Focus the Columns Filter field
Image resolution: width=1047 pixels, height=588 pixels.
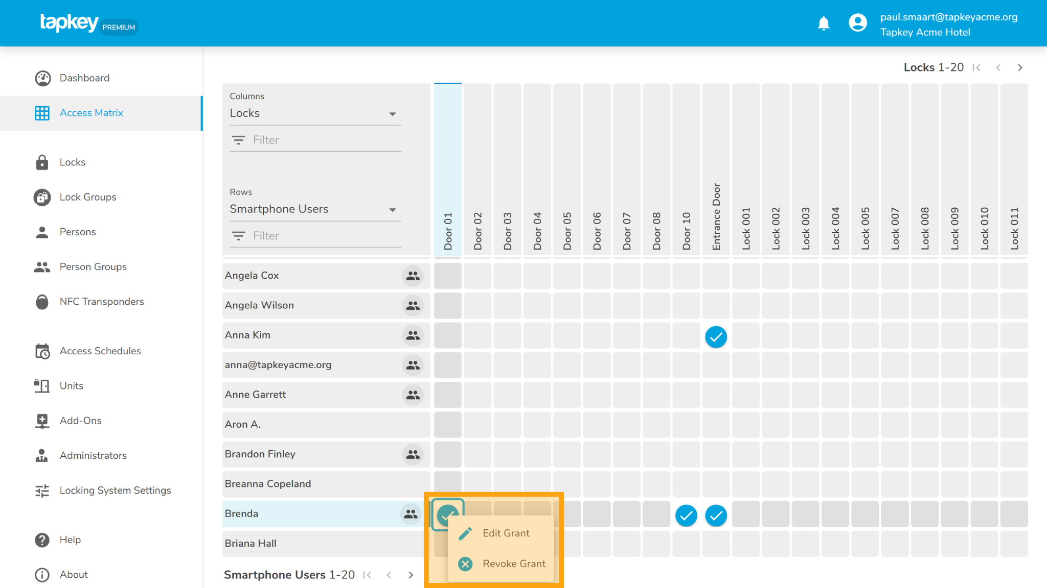pyautogui.click(x=315, y=140)
